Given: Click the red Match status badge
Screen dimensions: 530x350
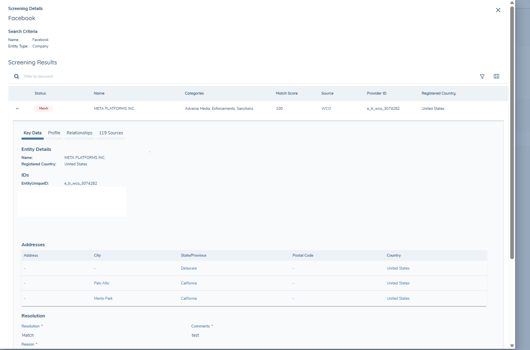Looking at the screenshot, I should pos(43,109).
